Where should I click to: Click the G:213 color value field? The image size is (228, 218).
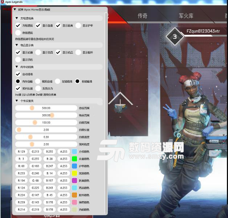click(35, 152)
